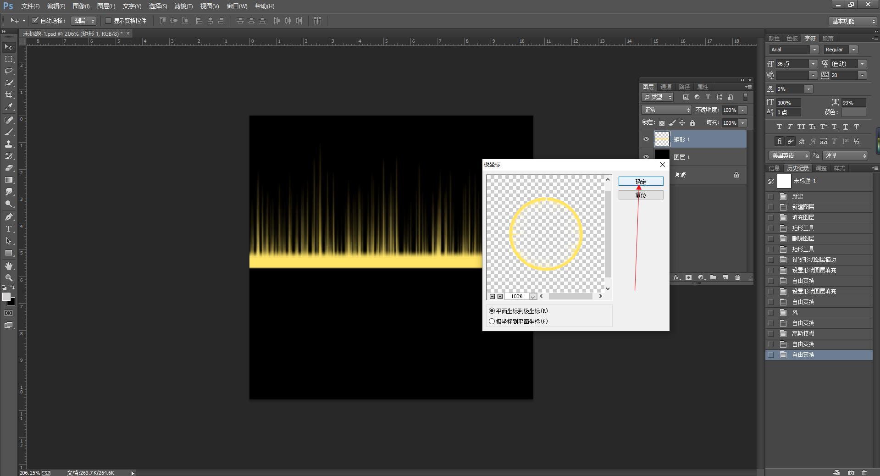Confirm polar coordinates with 确定 button
880x476 pixels.
(x=641, y=182)
